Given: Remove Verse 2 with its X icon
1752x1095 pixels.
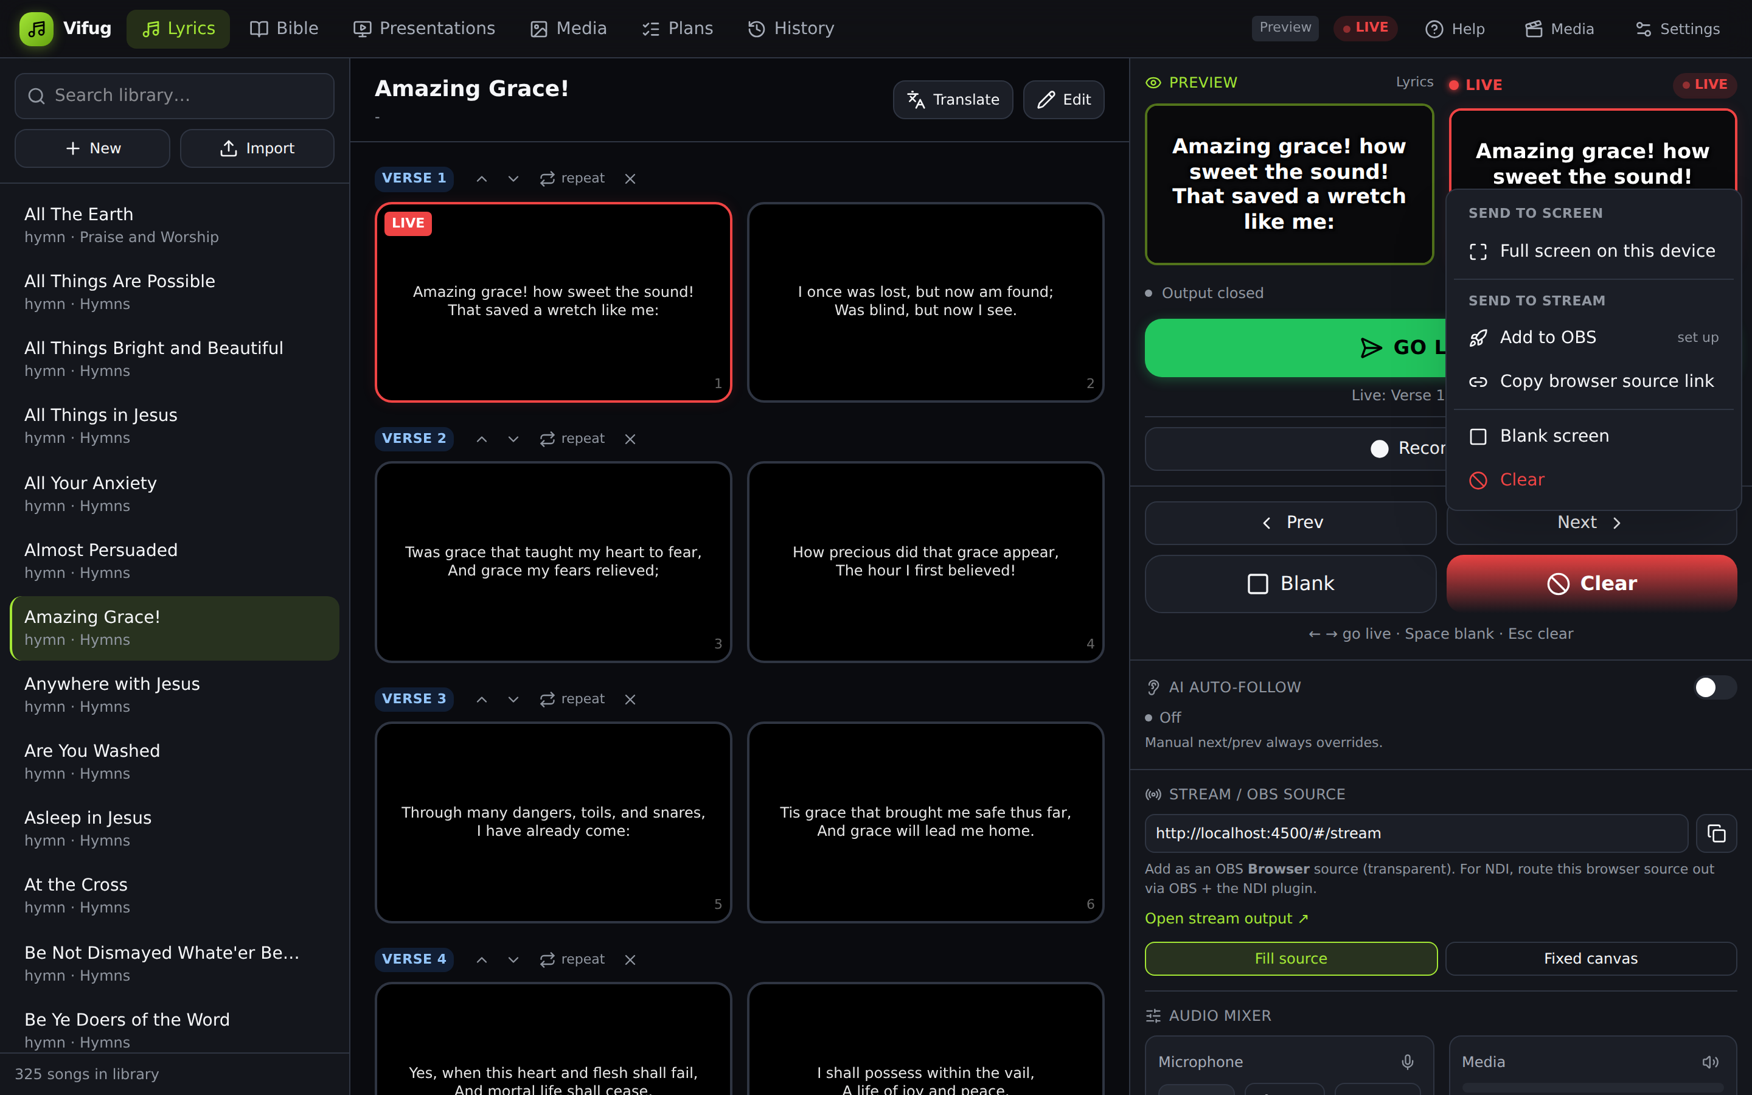Looking at the screenshot, I should (630, 439).
